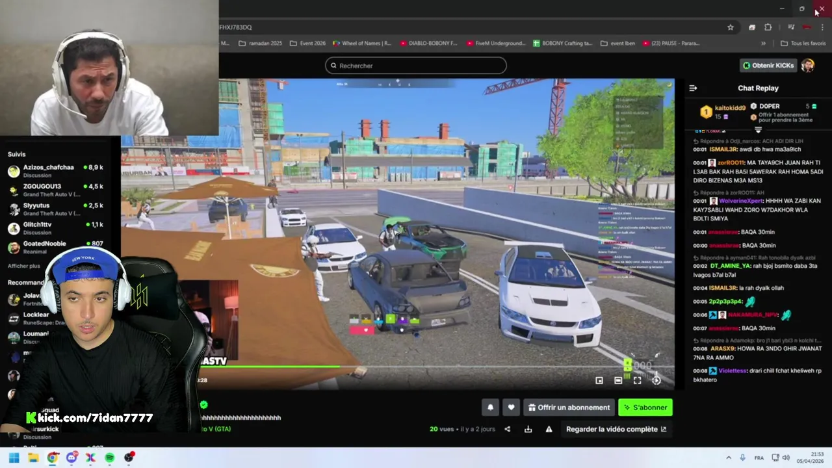
Task: Open the volume icon in system tray
Action: click(786, 458)
